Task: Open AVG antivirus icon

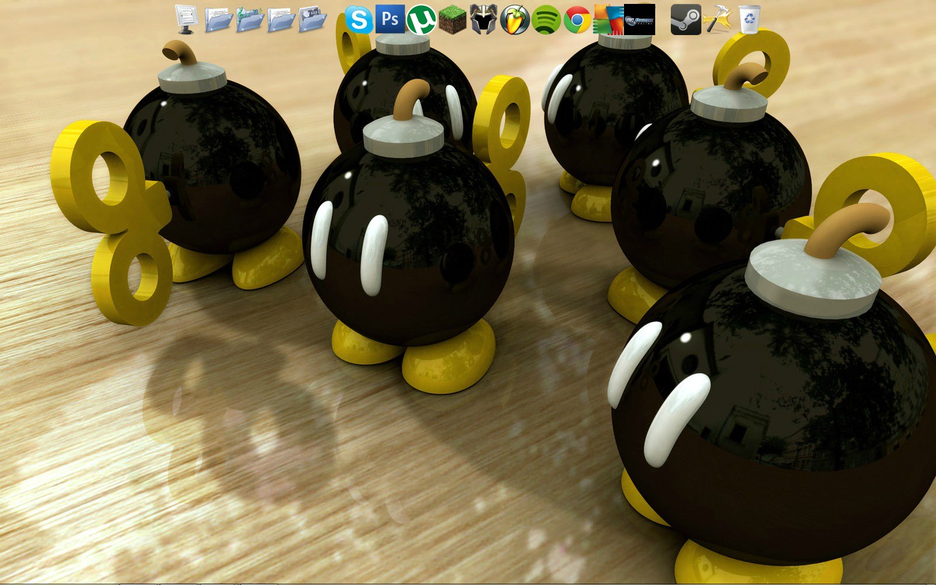Action: pos(608,19)
